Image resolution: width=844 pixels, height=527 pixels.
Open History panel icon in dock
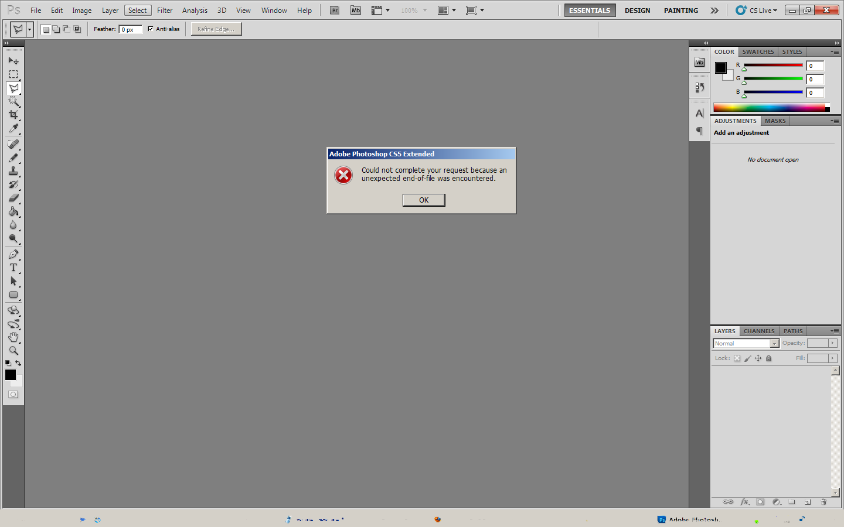(x=699, y=87)
